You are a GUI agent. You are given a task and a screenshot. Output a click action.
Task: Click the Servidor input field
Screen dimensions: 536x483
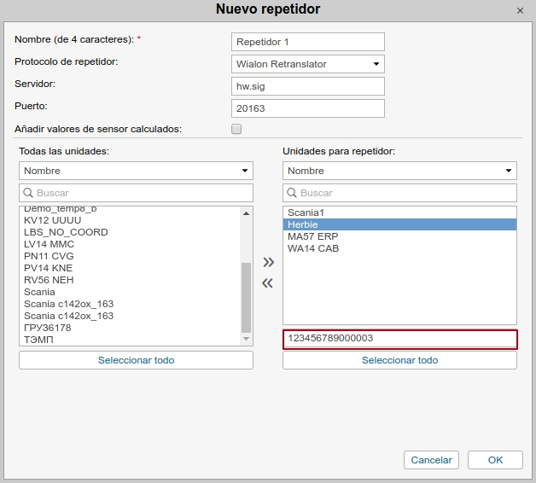point(307,86)
